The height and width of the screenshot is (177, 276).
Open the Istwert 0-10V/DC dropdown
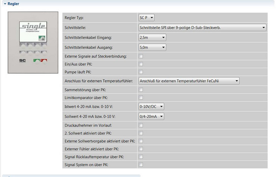(151, 106)
